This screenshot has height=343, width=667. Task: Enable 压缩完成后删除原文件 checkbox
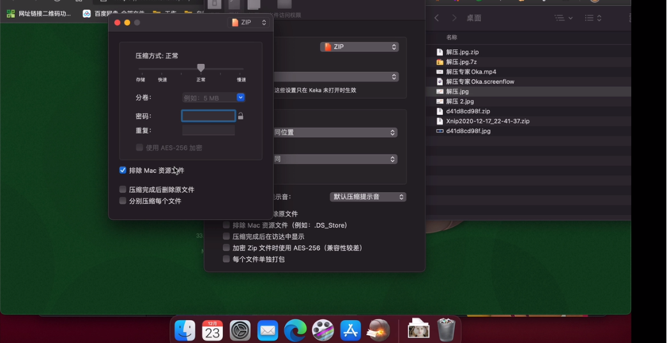tap(123, 190)
